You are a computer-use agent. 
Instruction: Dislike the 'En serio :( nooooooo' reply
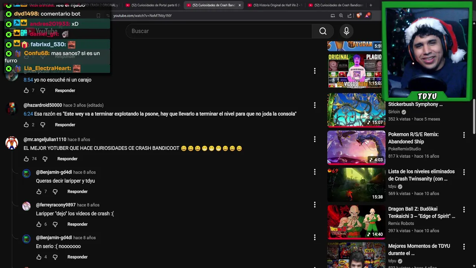click(55, 257)
